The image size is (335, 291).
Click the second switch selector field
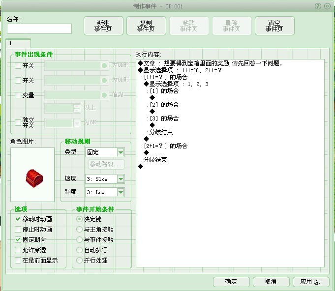coord(77,80)
